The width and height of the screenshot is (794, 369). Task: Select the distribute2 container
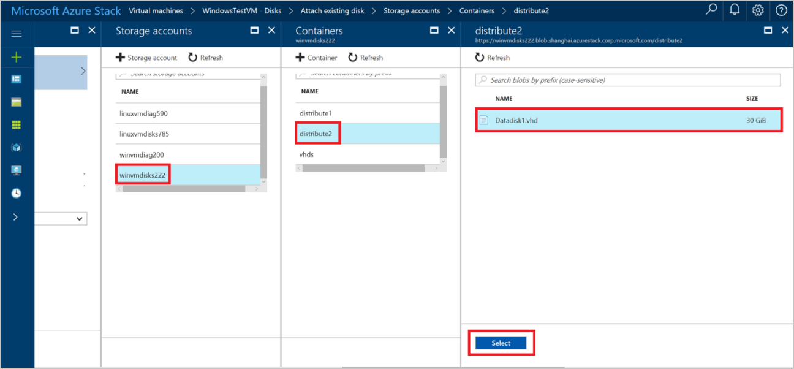(317, 133)
